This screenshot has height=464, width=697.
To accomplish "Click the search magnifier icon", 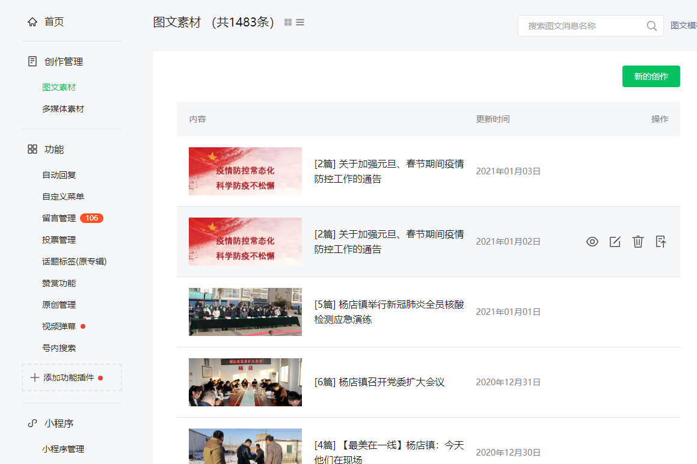I will (x=652, y=26).
